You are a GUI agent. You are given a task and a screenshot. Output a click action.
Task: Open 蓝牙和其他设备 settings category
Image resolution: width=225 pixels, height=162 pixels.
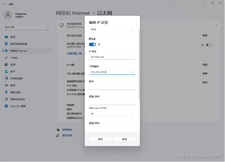tap(27, 44)
